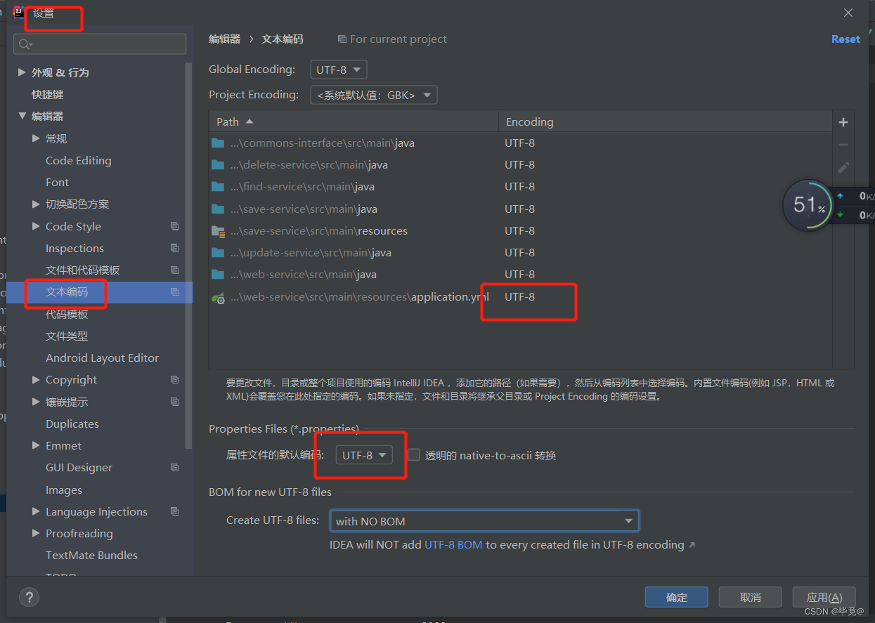Expand the Code Style node arrow
Viewport: 875px width, 623px height.
(x=36, y=226)
